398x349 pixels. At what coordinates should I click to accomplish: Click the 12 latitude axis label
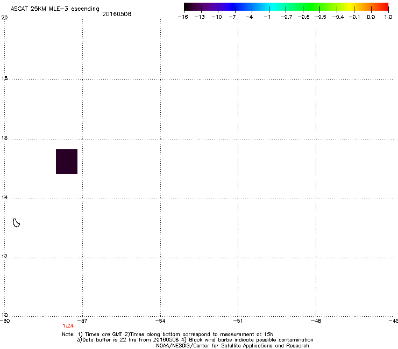[x=4, y=256]
